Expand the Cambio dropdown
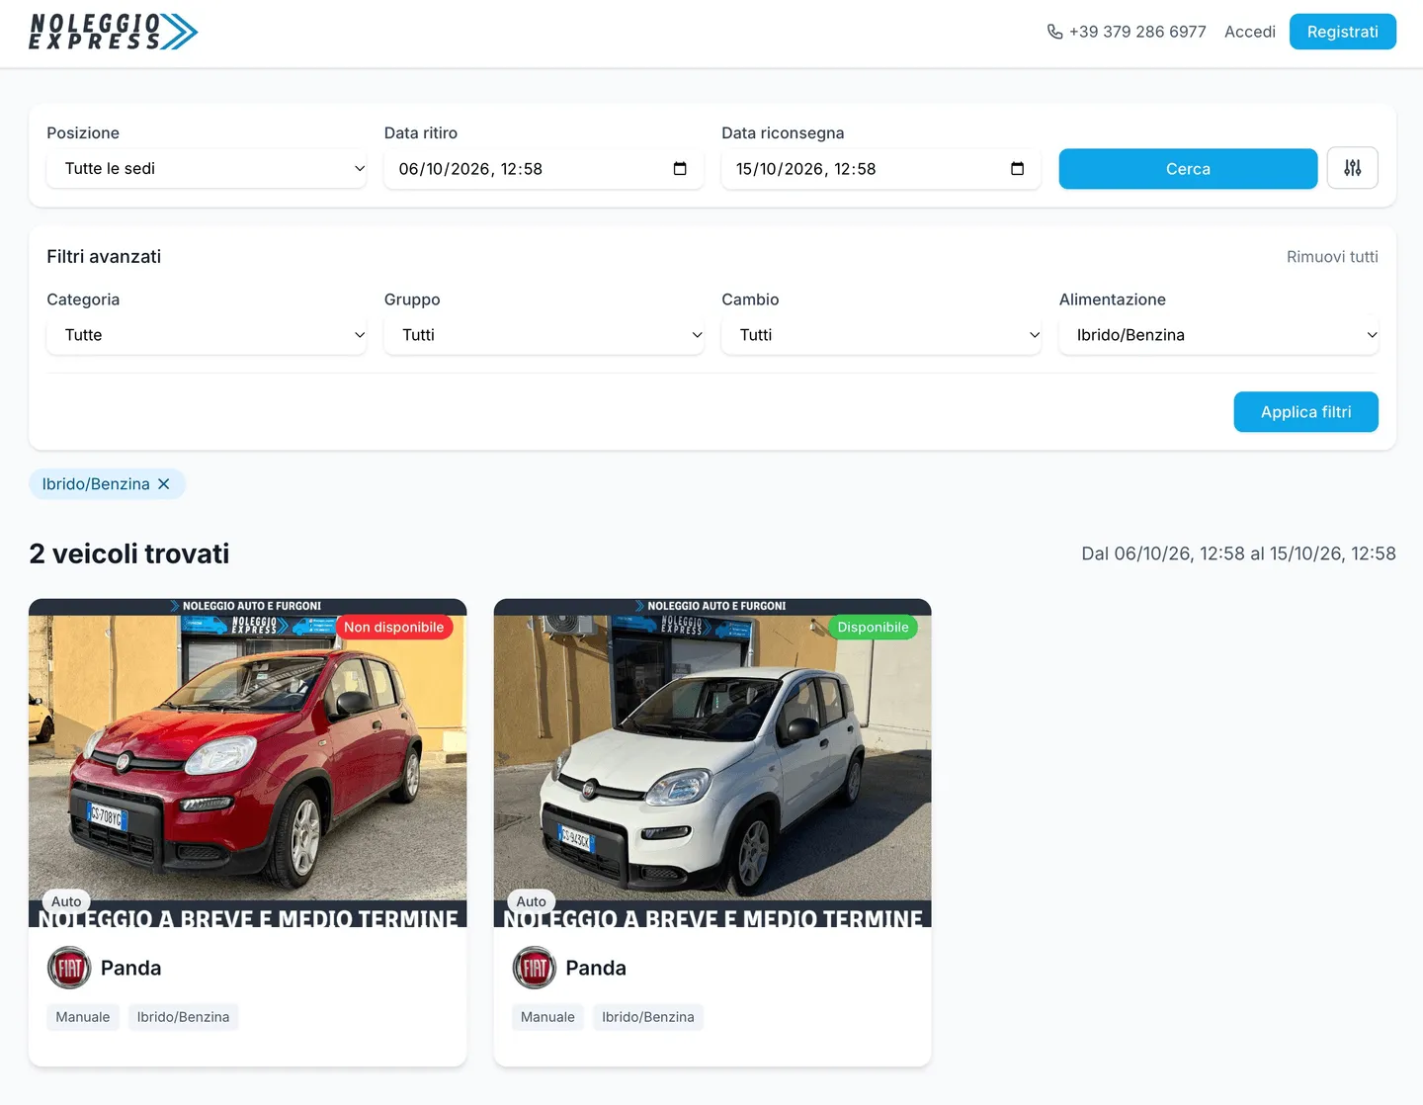 [881, 335]
